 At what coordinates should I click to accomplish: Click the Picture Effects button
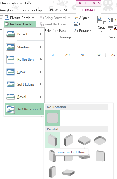point(20,24)
